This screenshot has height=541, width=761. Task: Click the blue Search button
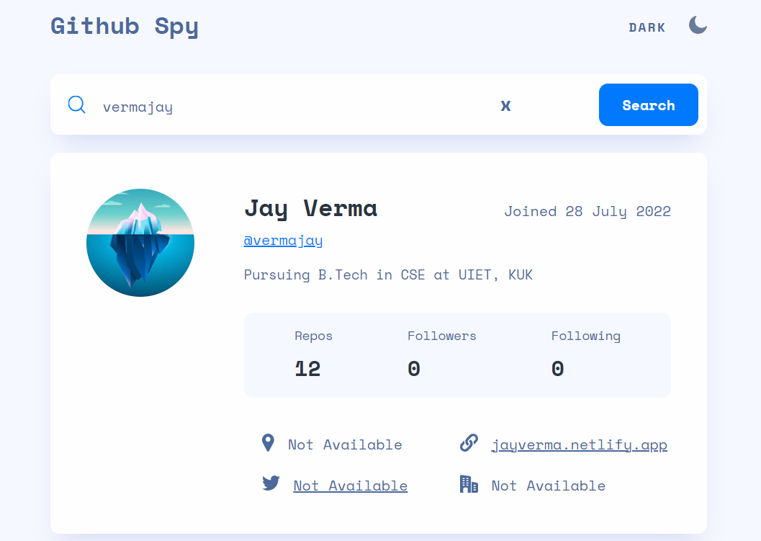649,105
